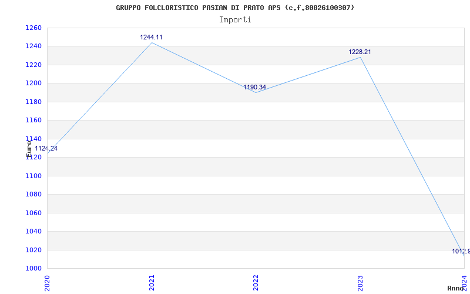Click the 1240 y-axis tick label
The width and height of the screenshot is (470, 294).
coord(33,46)
